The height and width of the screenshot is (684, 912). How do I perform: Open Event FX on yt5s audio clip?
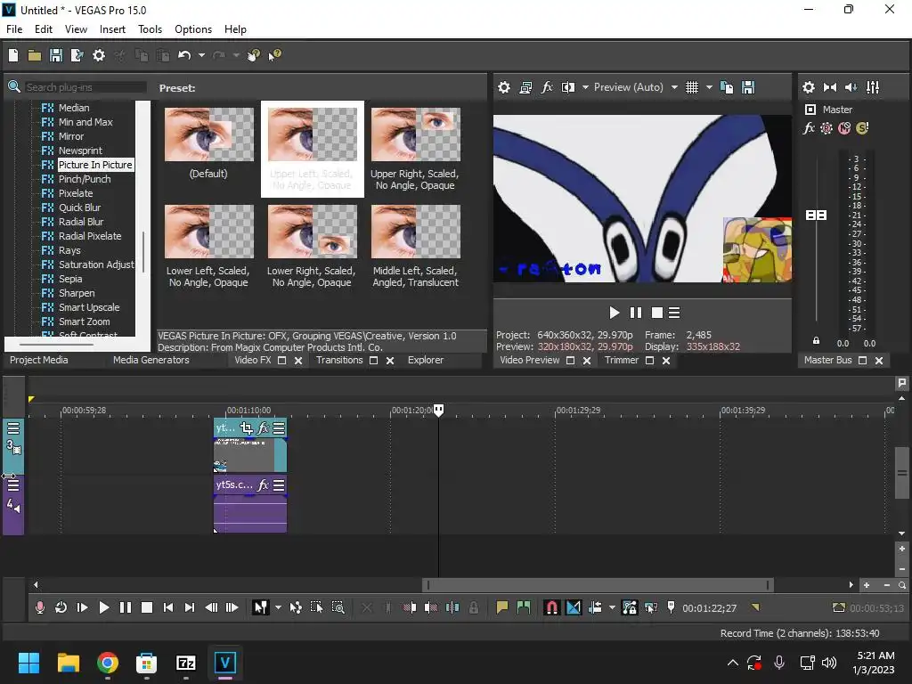pyautogui.click(x=263, y=484)
